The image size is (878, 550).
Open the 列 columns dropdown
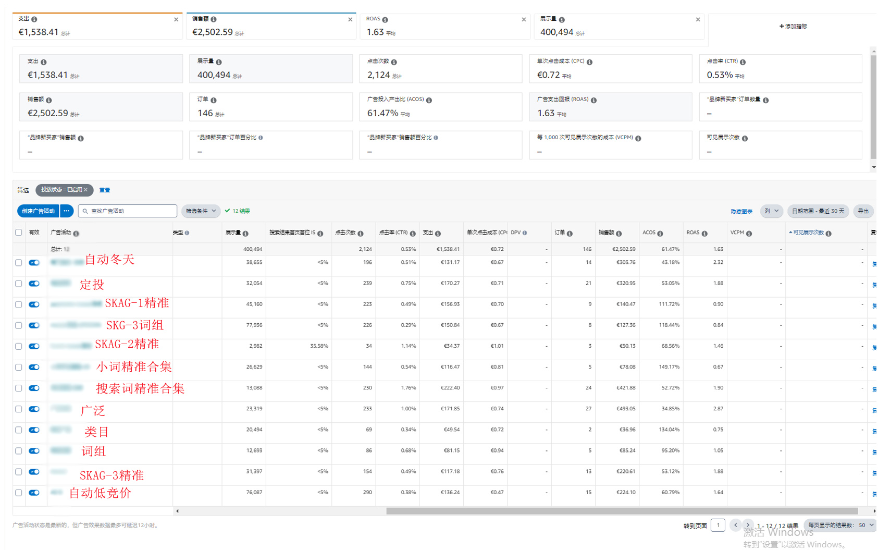coord(771,211)
